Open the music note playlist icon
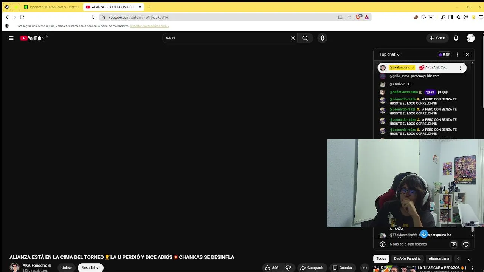Image resolution: width=484 pixels, height=272 pixels. click(x=443, y=17)
